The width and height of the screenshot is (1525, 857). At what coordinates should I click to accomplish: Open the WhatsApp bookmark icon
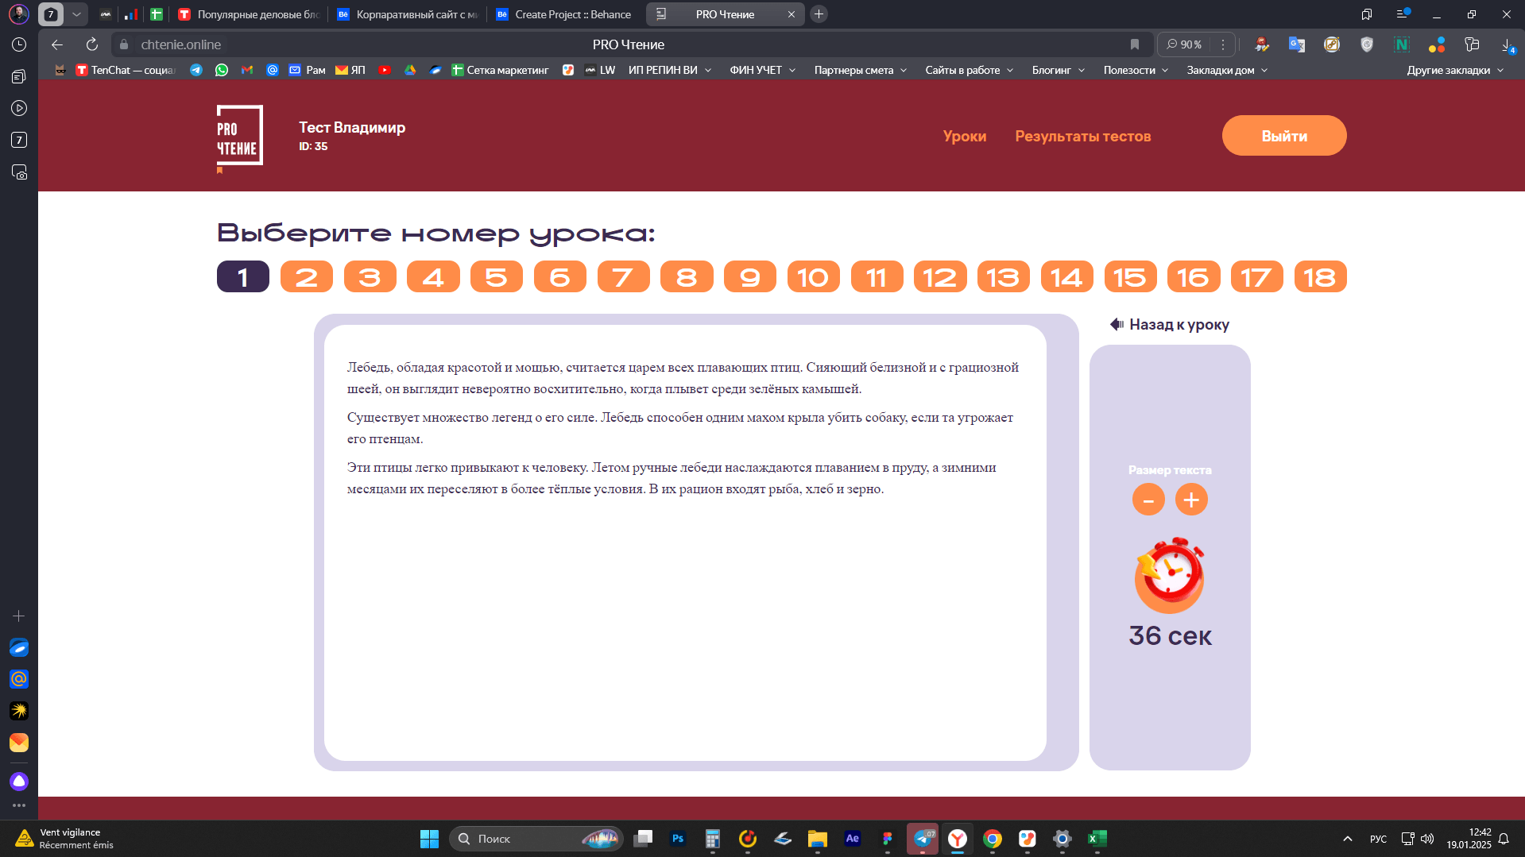222,70
